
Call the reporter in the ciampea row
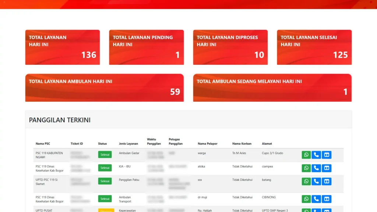pos(316,168)
